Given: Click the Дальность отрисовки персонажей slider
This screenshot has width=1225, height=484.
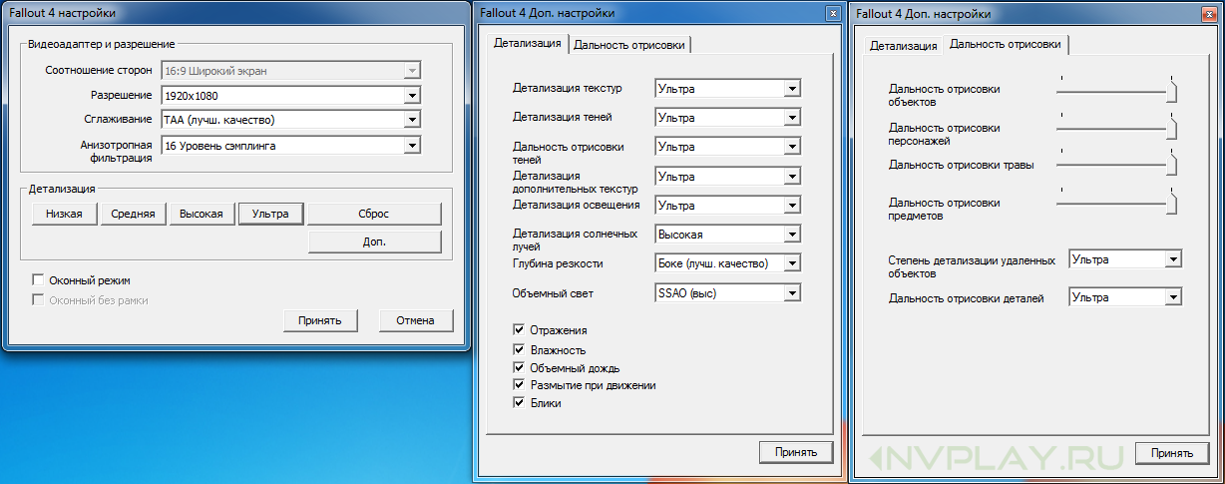Looking at the screenshot, I should (x=1116, y=127).
